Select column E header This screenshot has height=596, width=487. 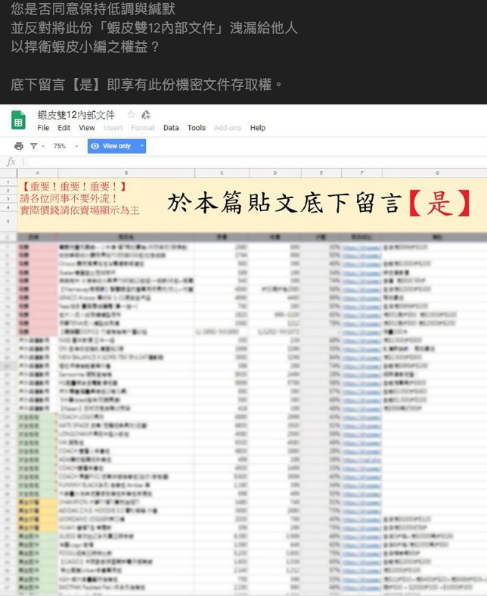tap(321, 173)
